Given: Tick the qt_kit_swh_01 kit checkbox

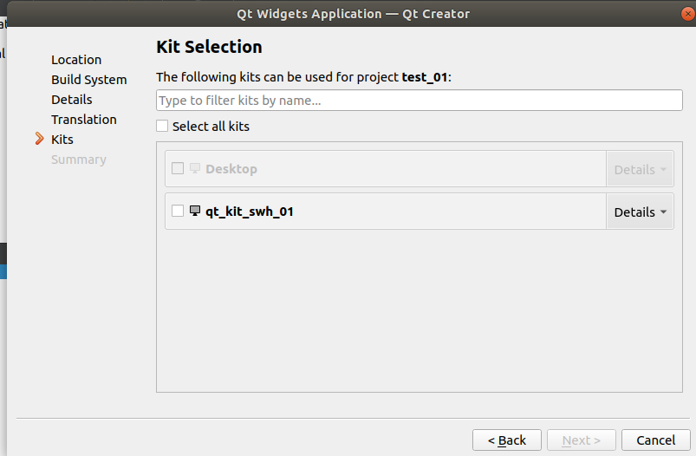Looking at the screenshot, I should (178, 211).
